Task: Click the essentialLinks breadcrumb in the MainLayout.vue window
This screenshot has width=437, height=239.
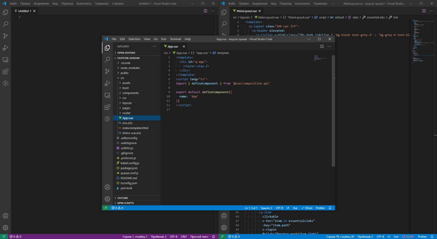Action: click(x=376, y=17)
